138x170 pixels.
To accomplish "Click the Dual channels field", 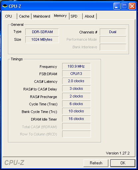I will pyautogui.click(x=113, y=32).
